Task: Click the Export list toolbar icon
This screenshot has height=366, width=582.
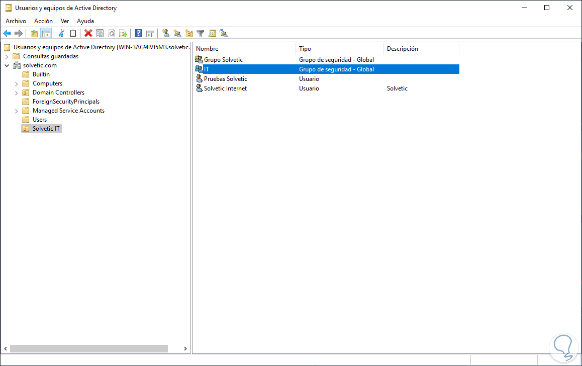Action: point(123,33)
